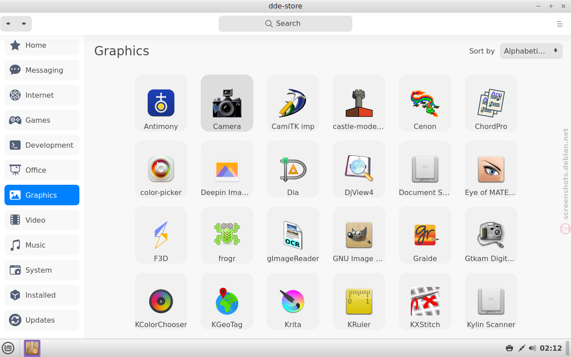Open the Eye of MATE app
The height and width of the screenshot is (357, 571).
point(491,169)
